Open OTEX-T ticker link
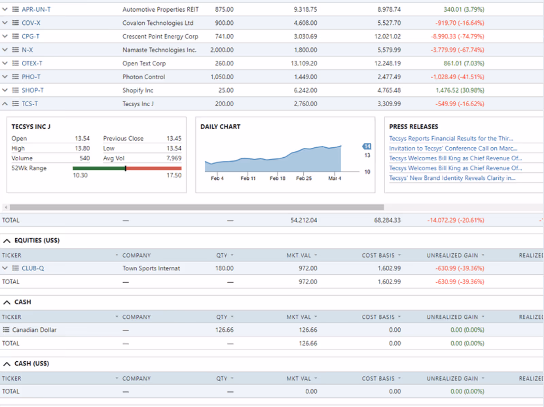This screenshot has width=544, height=407. 32,64
